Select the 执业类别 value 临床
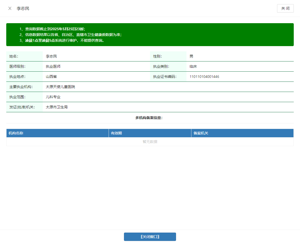The image size is (300, 243). (193, 66)
